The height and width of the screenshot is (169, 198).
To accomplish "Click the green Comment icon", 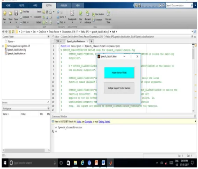I will [x=44, y=17].
